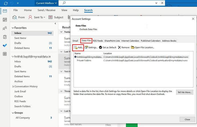The height and width of the screenshot is (127, 197).
Task: Collapse the Favorites folder group
Action: [x=13, y=28]
